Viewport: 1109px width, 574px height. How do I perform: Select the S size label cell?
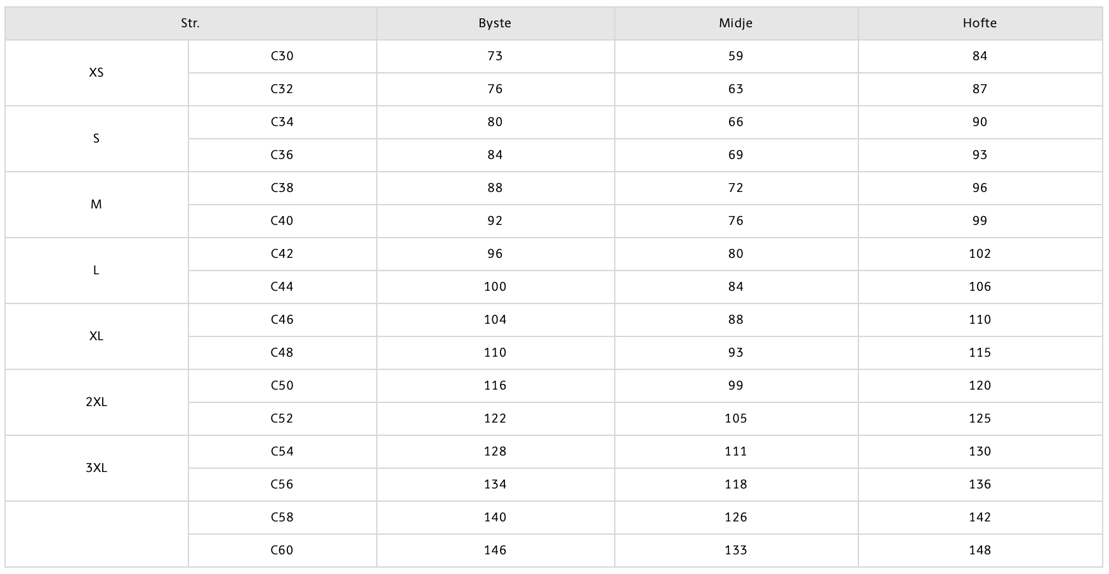click(x=96, y=139)
